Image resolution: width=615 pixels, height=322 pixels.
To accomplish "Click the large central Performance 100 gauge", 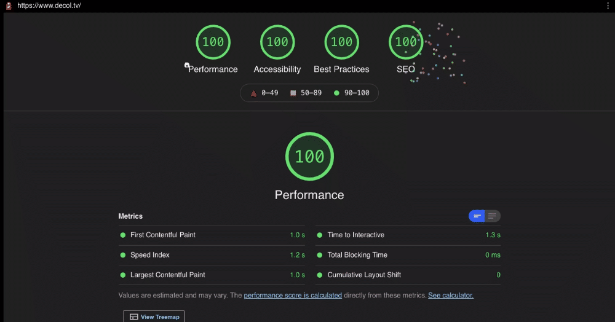I will [309, 157].
